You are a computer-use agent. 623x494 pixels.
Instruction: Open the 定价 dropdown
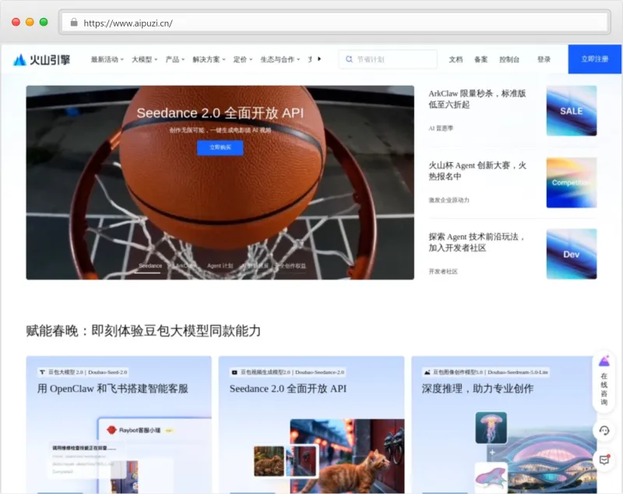click(243, 59)
